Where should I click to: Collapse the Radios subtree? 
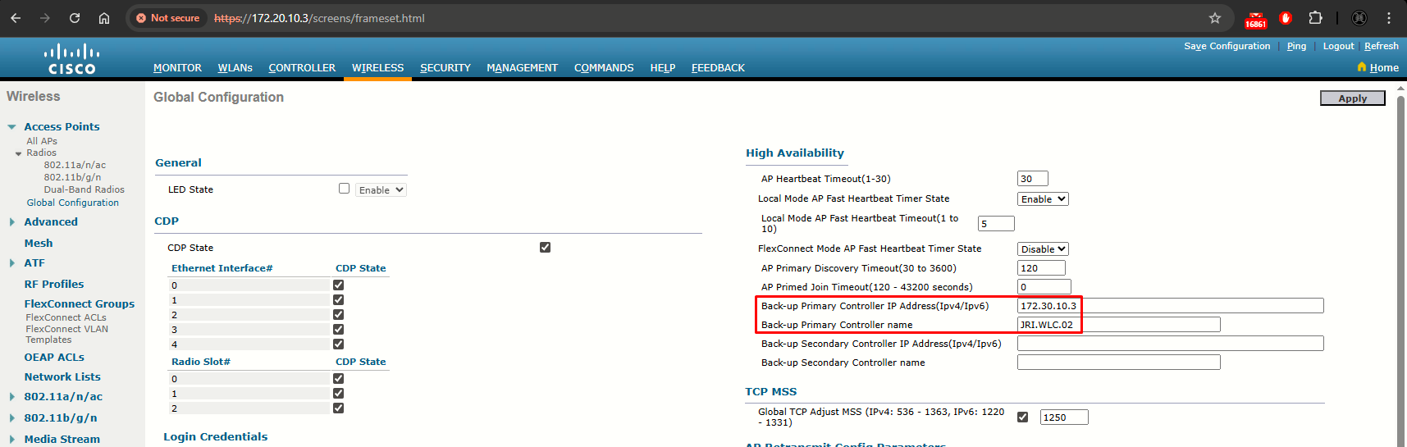point(18,153)
